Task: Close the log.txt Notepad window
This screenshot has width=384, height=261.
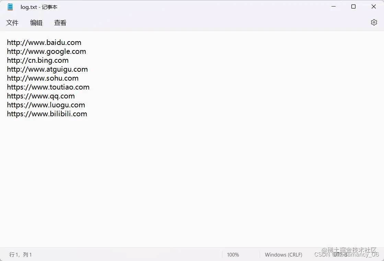Action: 373,7
